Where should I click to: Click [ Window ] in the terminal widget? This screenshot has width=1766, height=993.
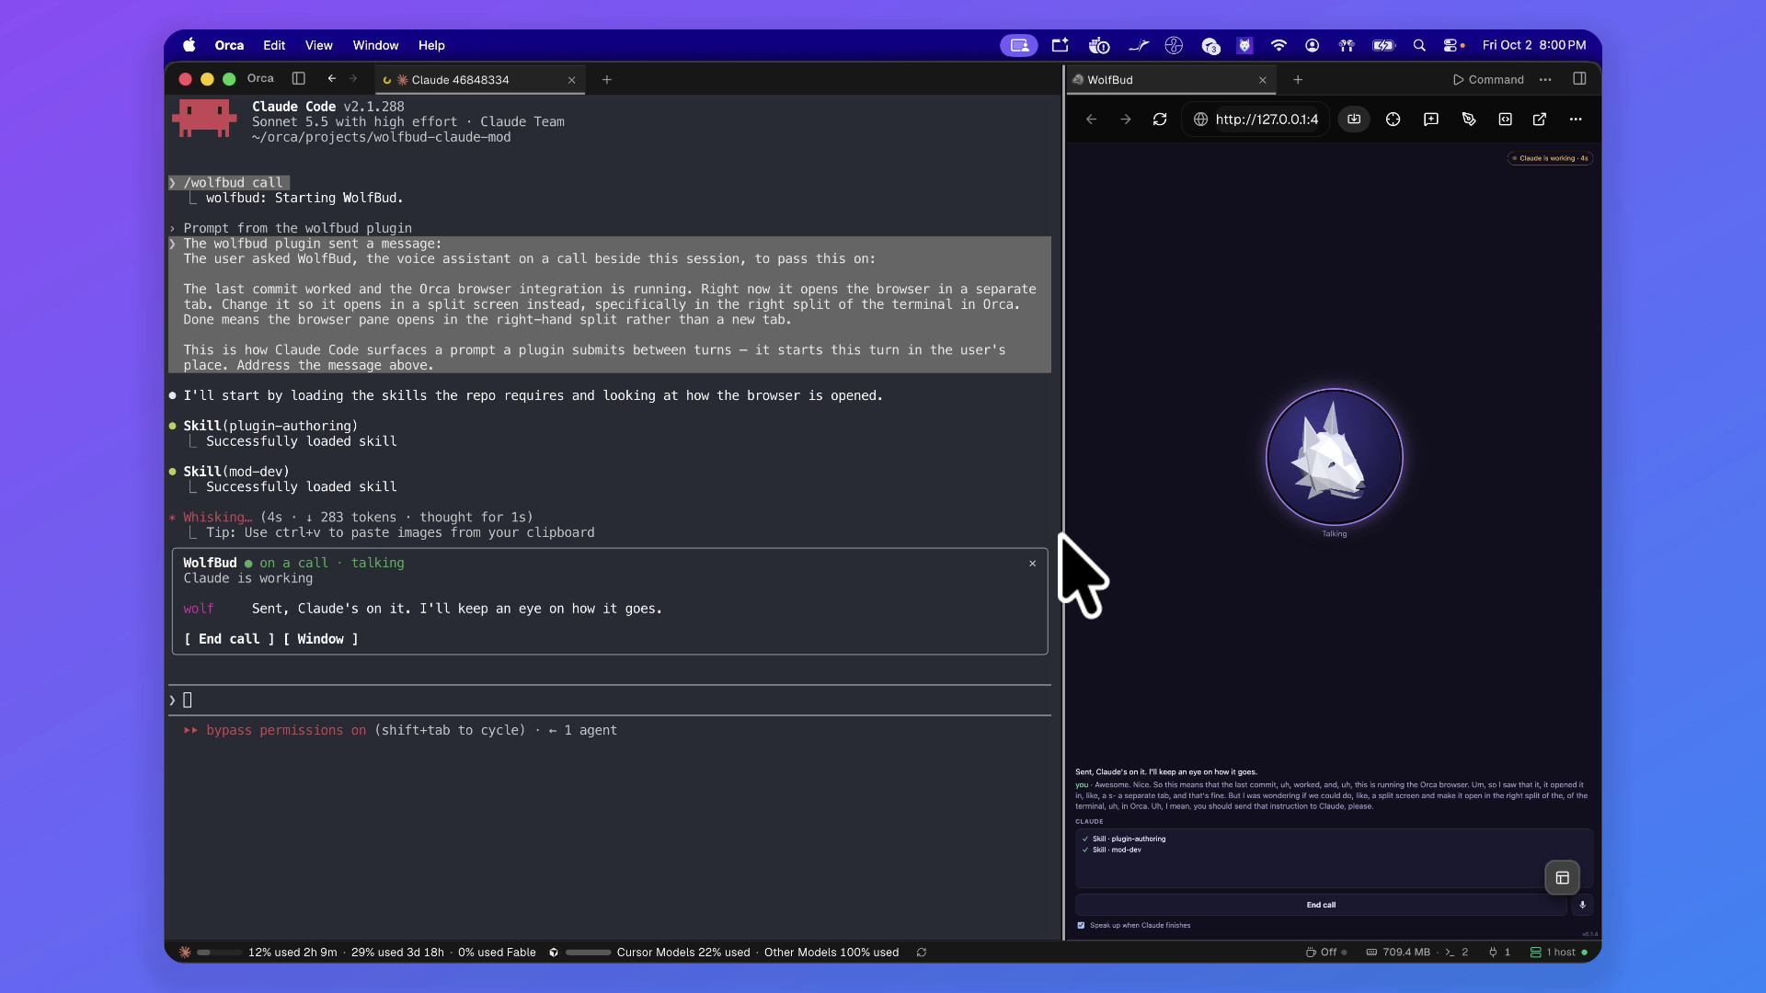(x=320, y=639)
